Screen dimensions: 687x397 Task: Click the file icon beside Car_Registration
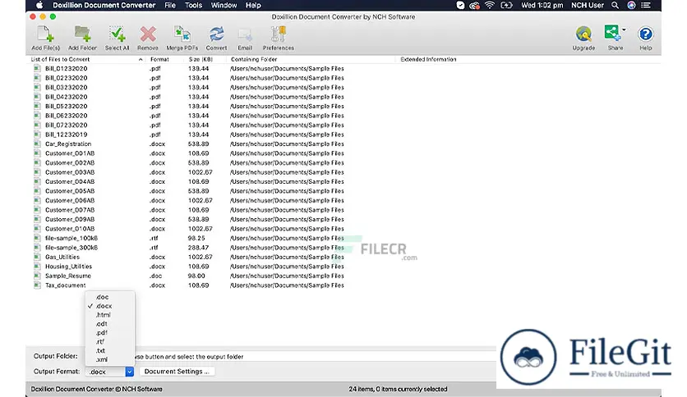pos(37,144)
